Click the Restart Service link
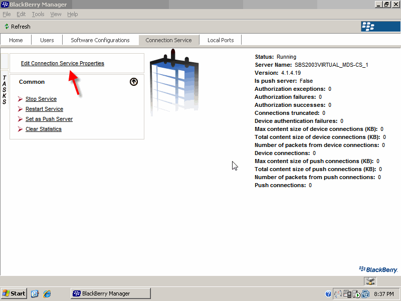401x301 pixels. pyautogui.click(x=44, y=109)
